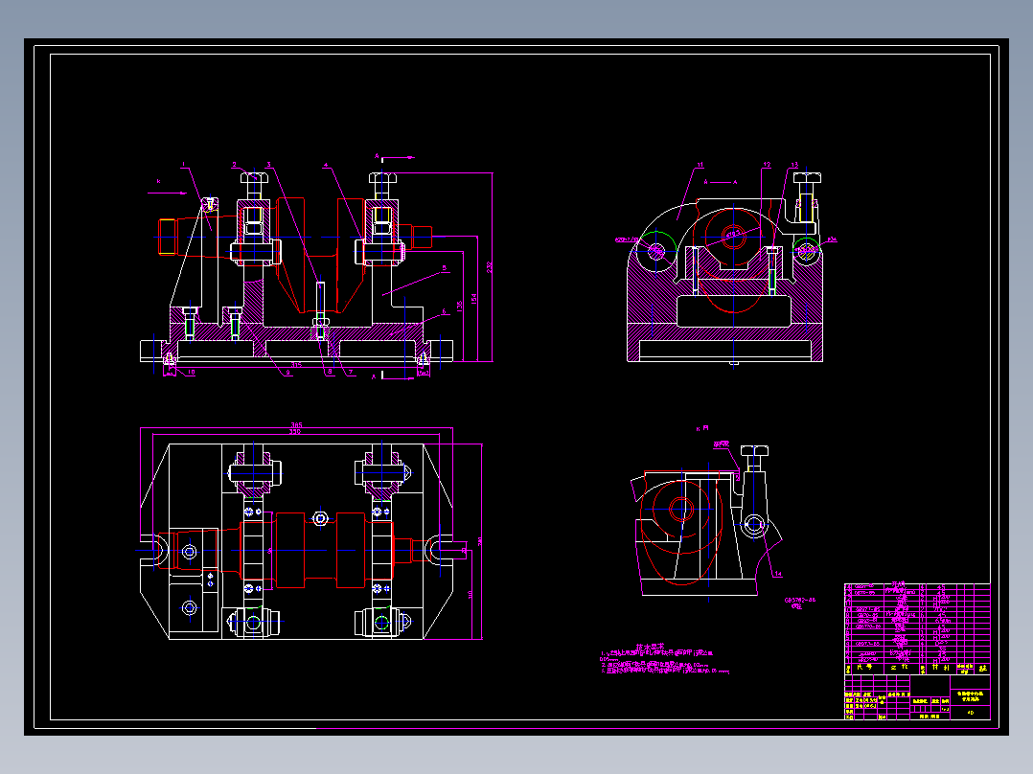This screenshot has height=774, width=1033.
Task: Click part balloon number 2
Action: pyautogui.click(x=234, y=165)
